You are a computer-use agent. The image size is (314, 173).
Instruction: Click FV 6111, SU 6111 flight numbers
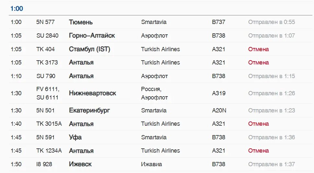click(x=48, y=93)
